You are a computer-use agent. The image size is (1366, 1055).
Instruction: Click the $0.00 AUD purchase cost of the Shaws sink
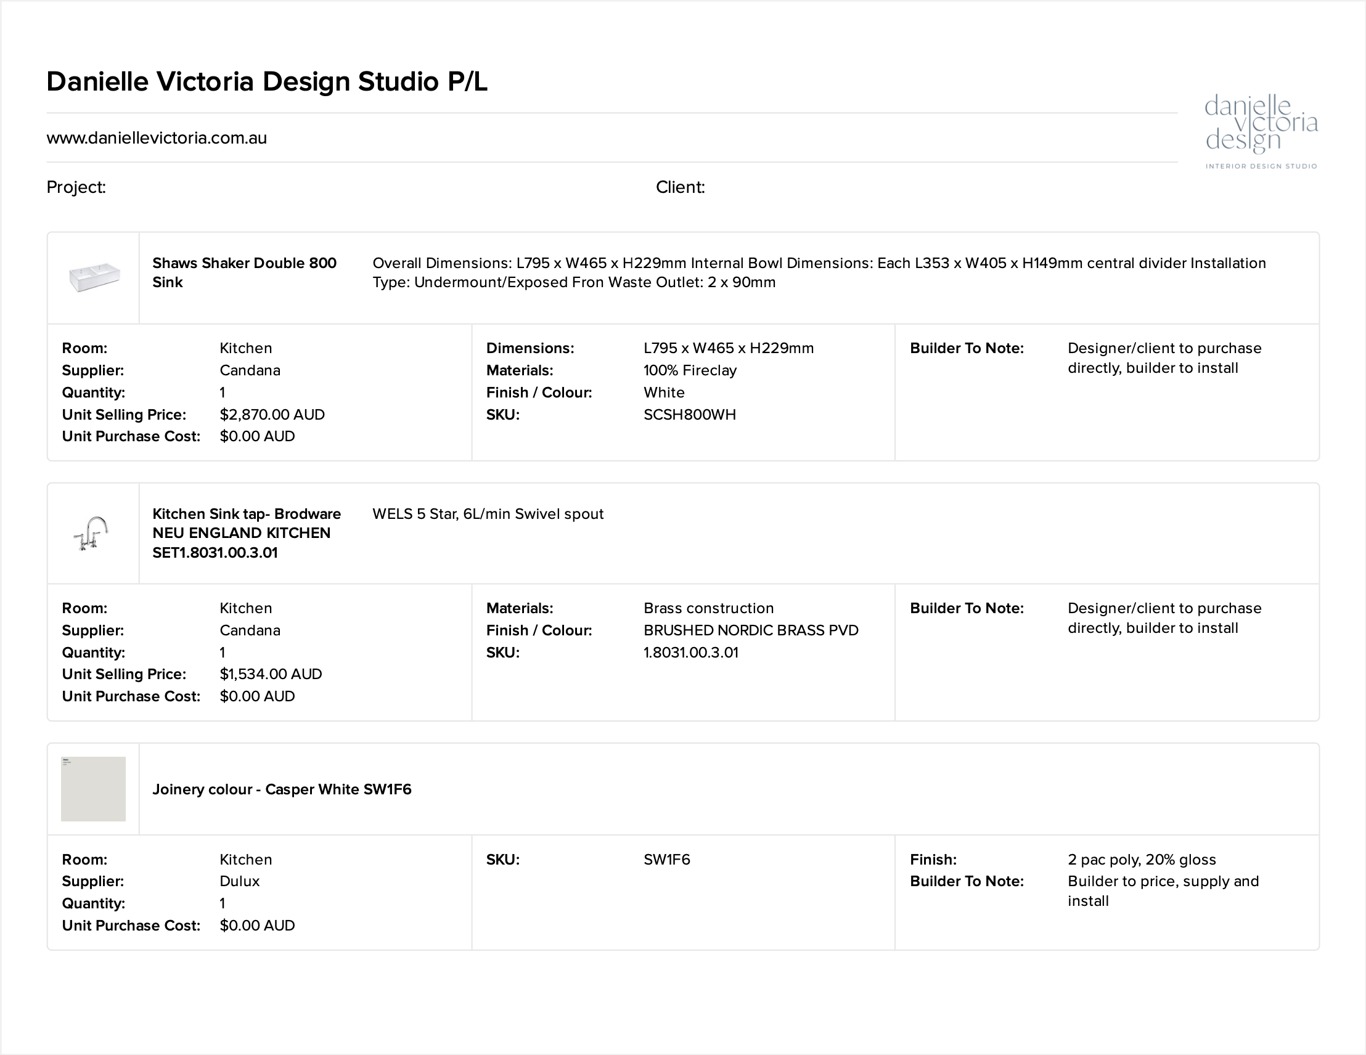(257, 436)
